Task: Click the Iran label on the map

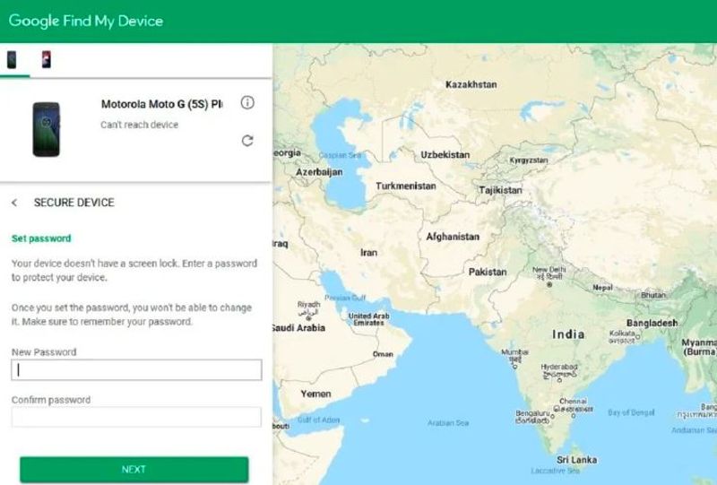Action: tap(369, 253)
